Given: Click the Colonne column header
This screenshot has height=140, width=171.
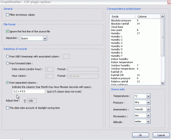Looking at the screenshot, I should click(x=148, y=17).
